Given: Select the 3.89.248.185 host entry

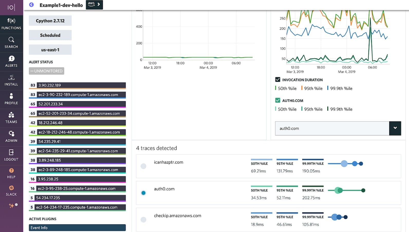Looking at the screenshot, I should click(77, 160).
